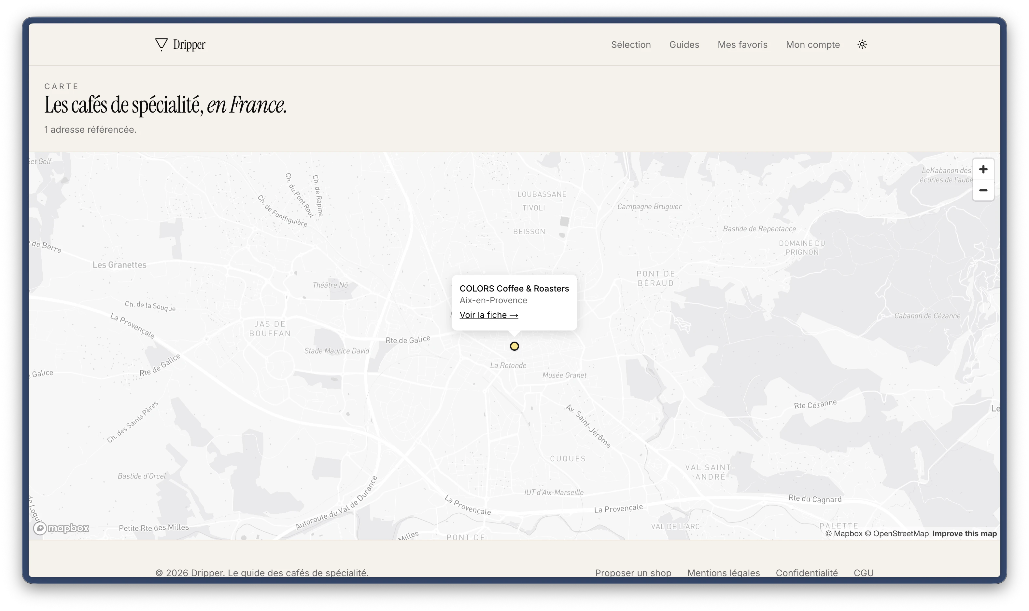Follow the 'Voir la fiche →' link
This screenshot has width=1029, height=611.
[489, 315]
